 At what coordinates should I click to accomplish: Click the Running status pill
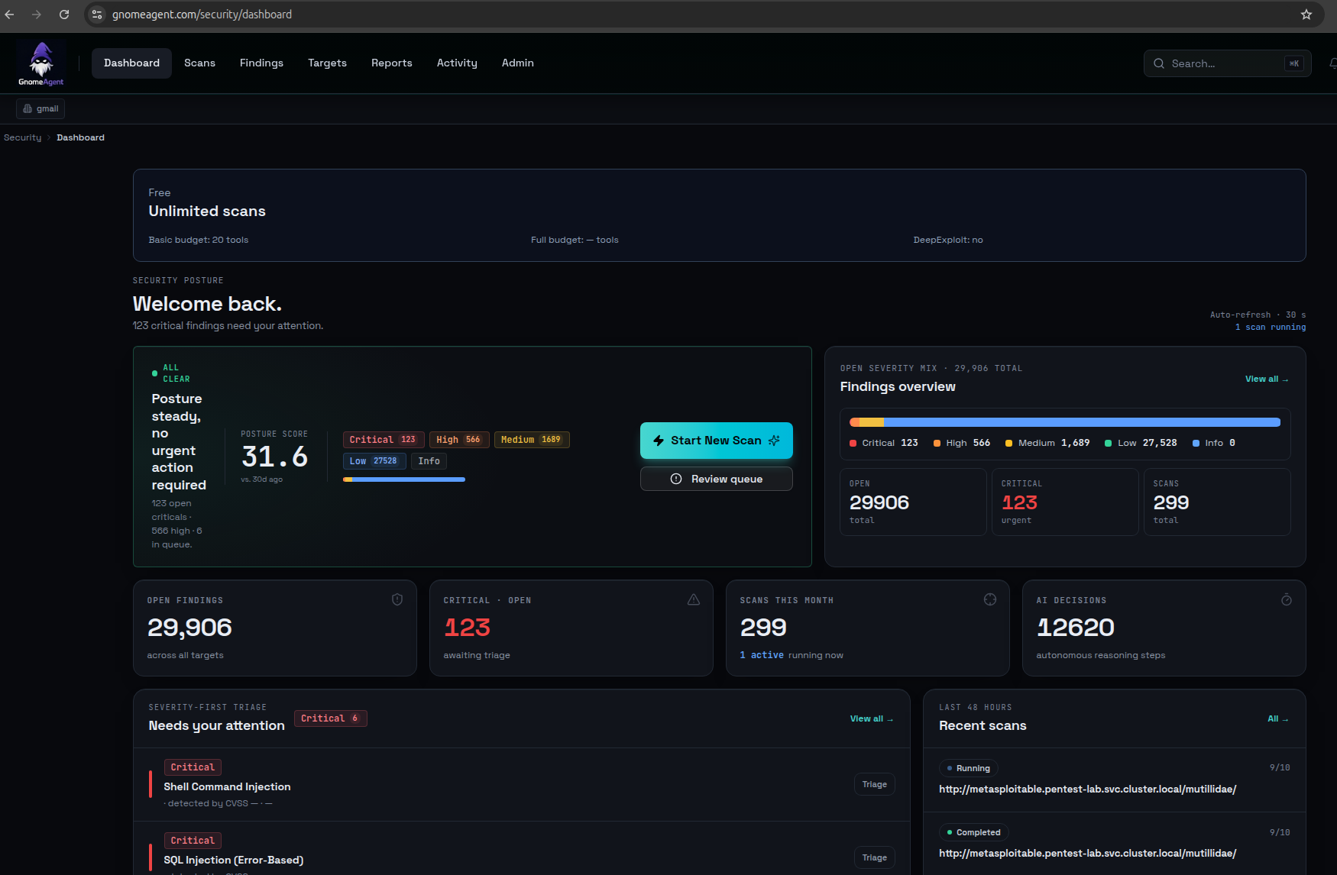click(968, 768)
